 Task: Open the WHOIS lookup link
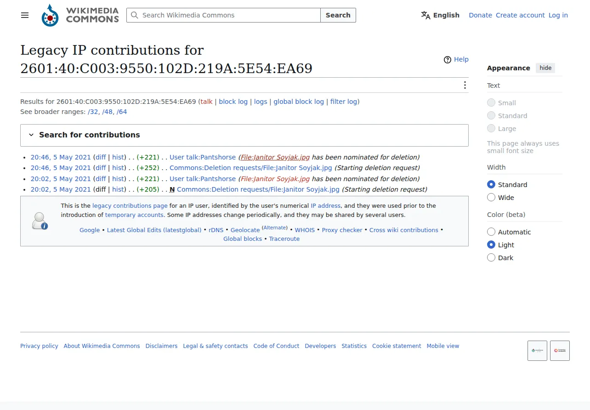pos(305,230)
